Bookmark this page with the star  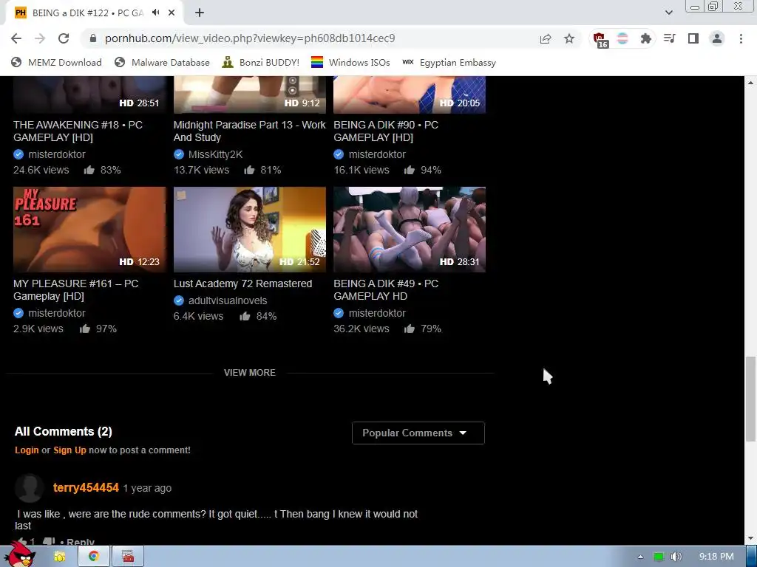pyautogui.click(x=569, y=38)
